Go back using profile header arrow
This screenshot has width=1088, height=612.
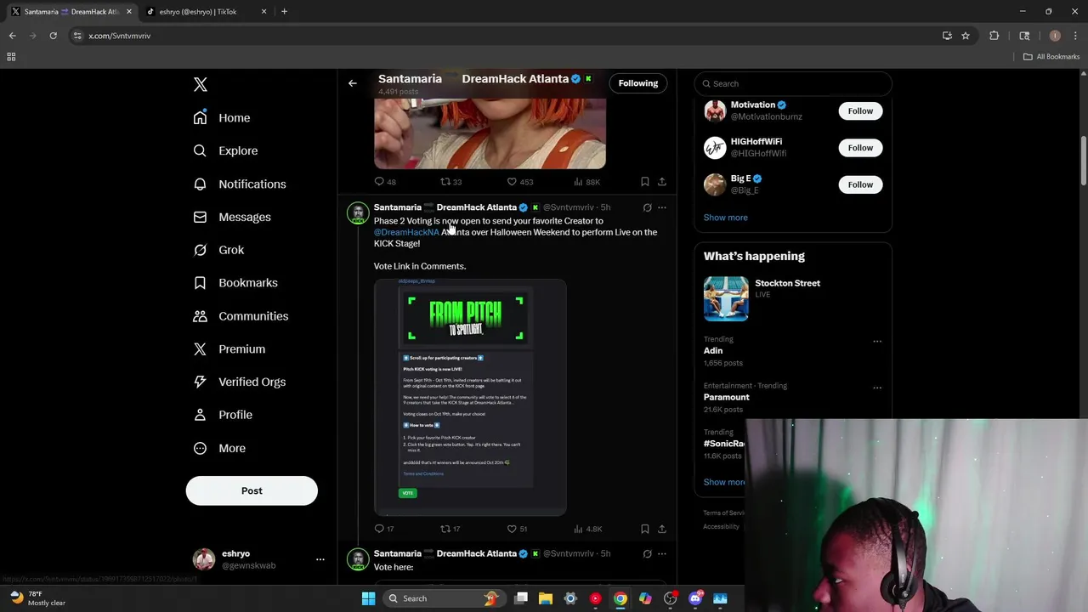click(x=353, y=83)
